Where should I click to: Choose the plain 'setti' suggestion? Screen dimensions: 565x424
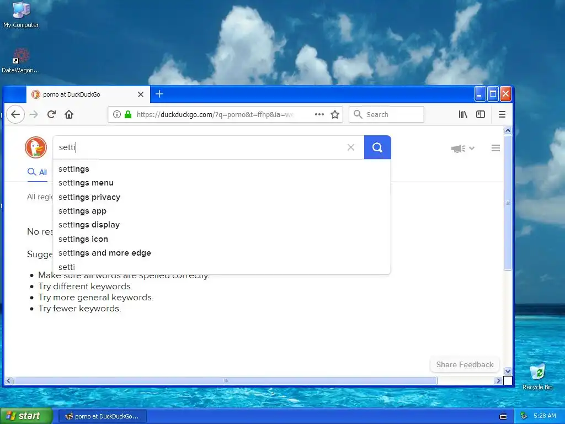222,267
